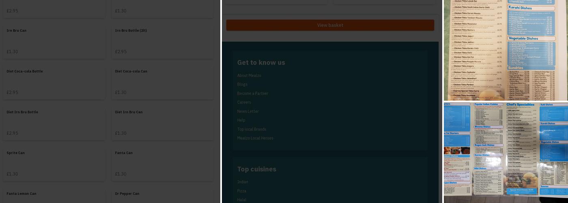Go to the Blogs page link
The image size is (568, 203).
[242, 84]
